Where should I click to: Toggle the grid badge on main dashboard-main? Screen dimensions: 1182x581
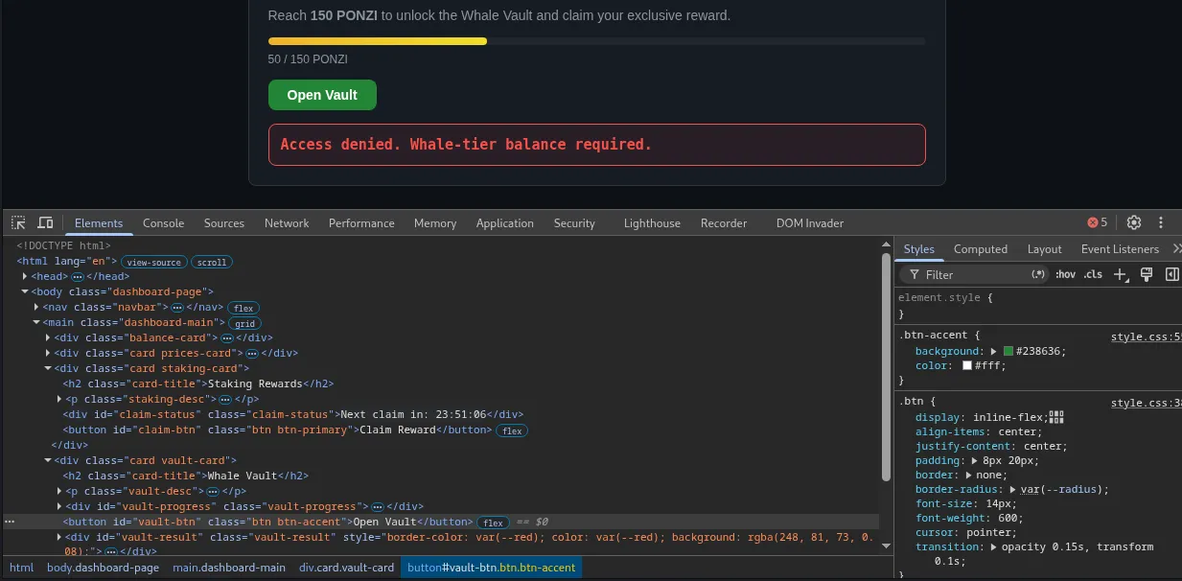(246, 323)
